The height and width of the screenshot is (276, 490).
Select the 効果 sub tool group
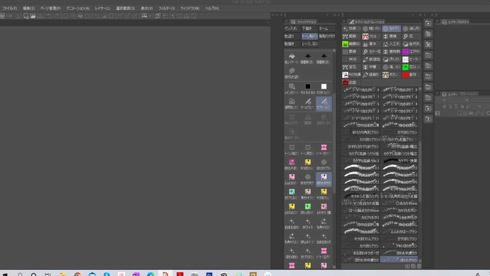[x=352, y=29]
